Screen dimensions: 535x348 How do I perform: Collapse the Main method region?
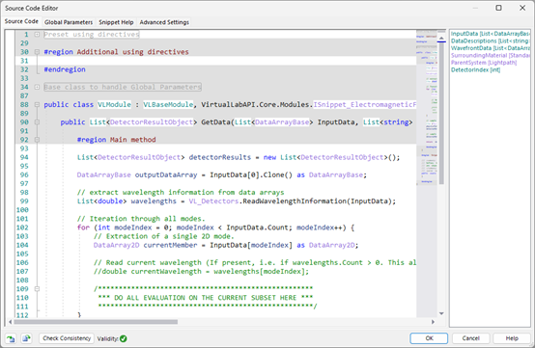pos(37,140)
